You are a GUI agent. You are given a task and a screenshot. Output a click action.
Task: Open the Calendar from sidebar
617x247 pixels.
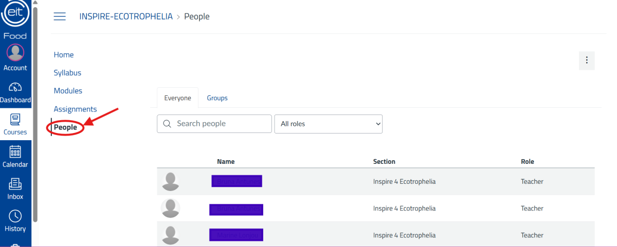[x=15, y=157]
